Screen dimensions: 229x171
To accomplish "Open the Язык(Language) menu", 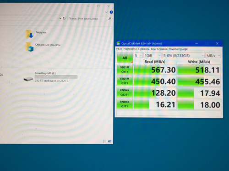I will 179,49.
